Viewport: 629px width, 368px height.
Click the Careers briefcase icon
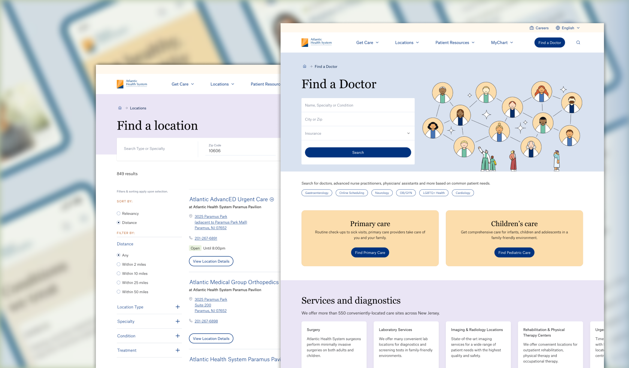[532, 28]
